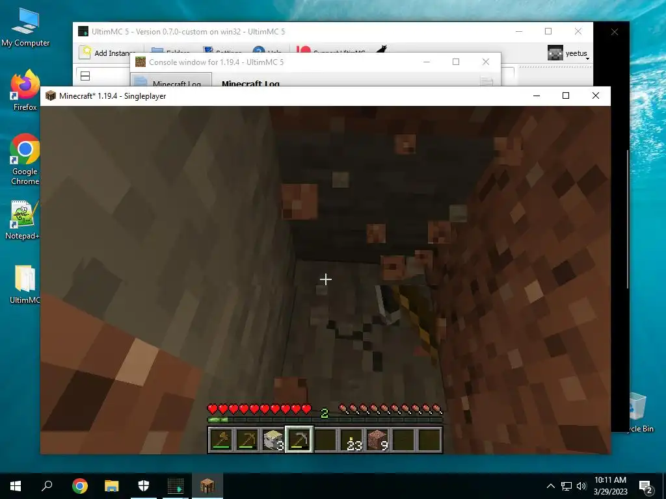Click the Help question mark icon in UltimMC
This screenshot has height=499, width=666.
pos(259,50)
